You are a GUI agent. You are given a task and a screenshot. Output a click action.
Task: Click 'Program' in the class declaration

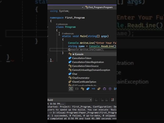pos(70,27)
